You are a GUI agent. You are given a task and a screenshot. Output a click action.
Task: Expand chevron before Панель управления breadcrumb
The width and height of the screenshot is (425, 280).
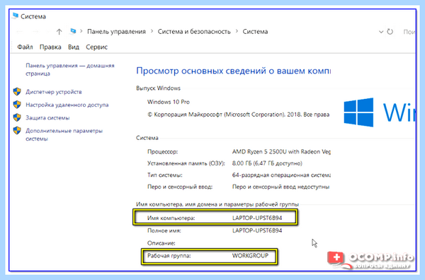(81, 31)
